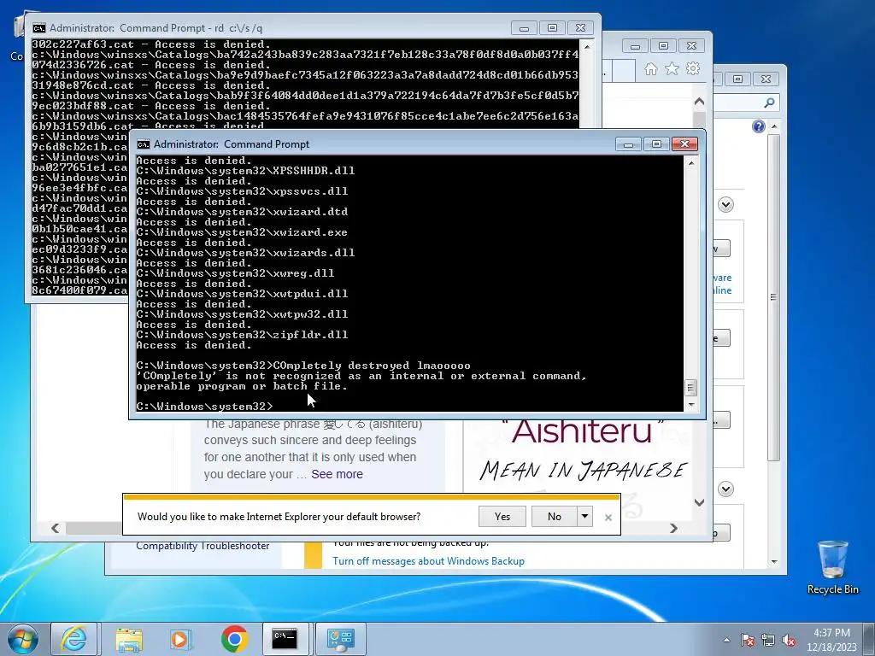Launch Internet Explorer from the taskbar
Screen dimensions: 875x656
coord(74,639)
